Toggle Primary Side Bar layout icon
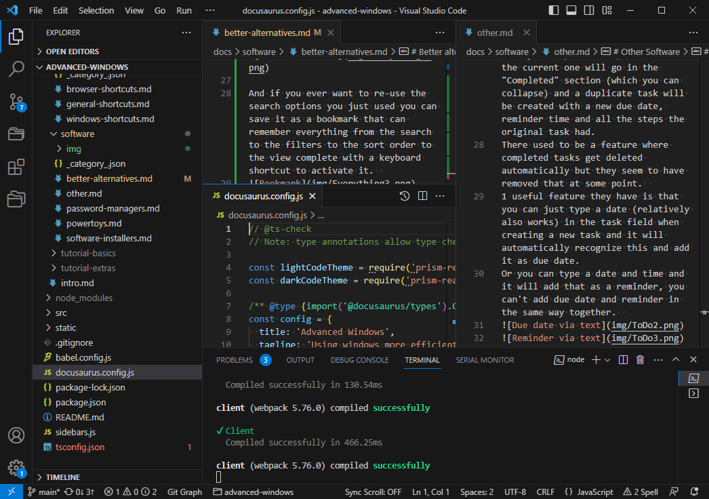Screen dimensions: 709x499 [554, 10]
